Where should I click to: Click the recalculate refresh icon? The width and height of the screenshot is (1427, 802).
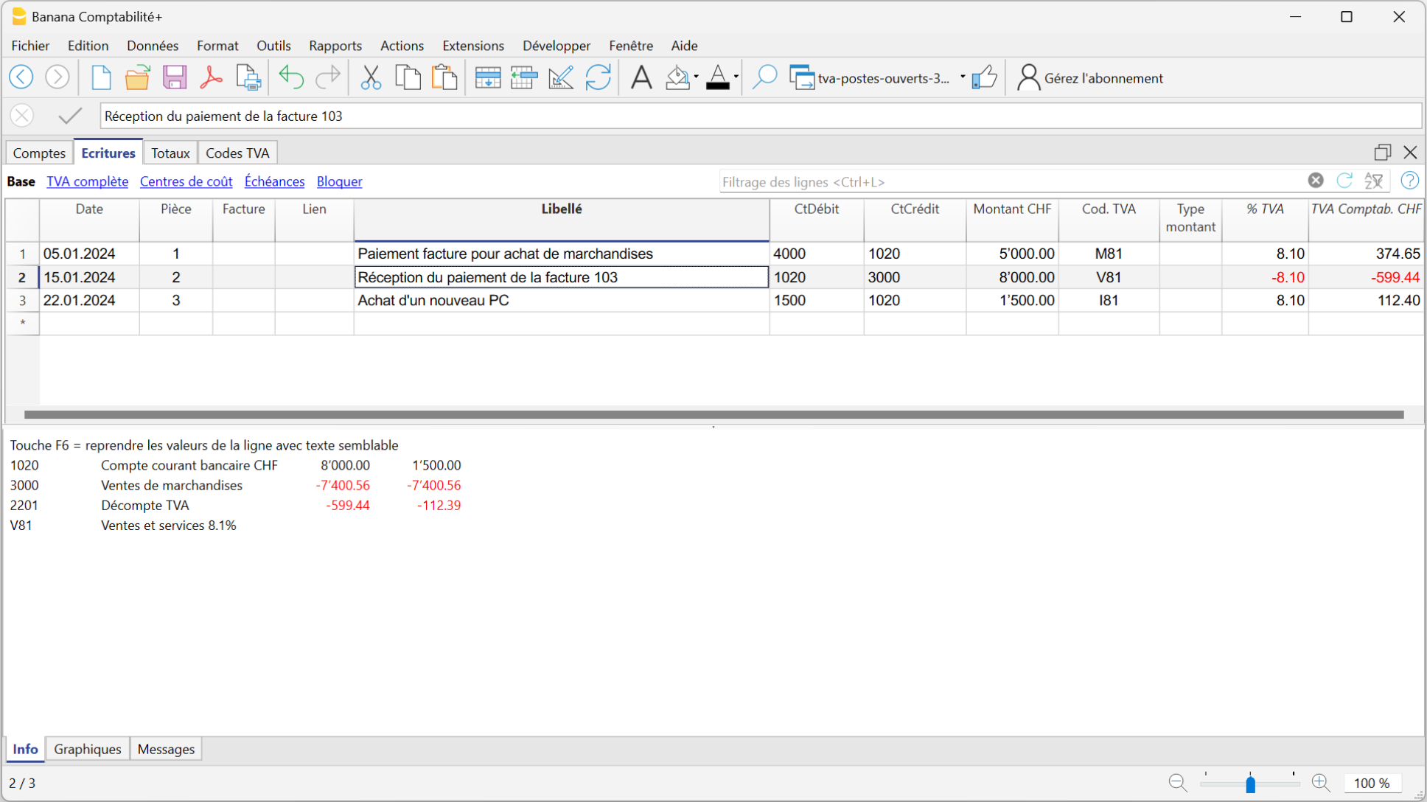[598, 77]
